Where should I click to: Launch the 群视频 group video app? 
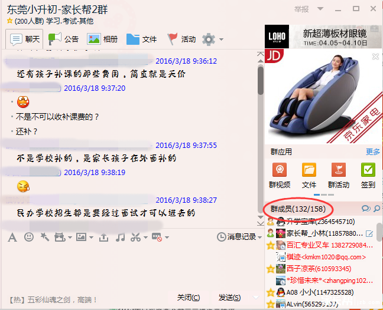coord(280,176)
